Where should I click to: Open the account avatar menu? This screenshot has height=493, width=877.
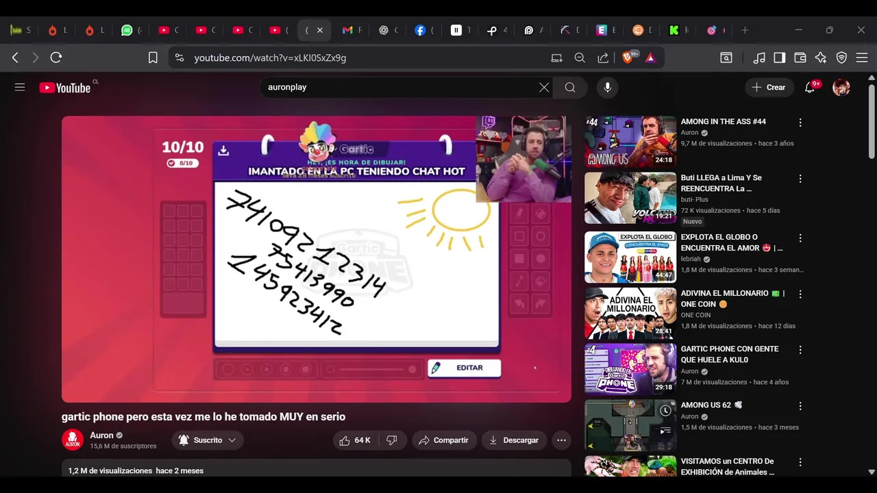coord(841,87)
